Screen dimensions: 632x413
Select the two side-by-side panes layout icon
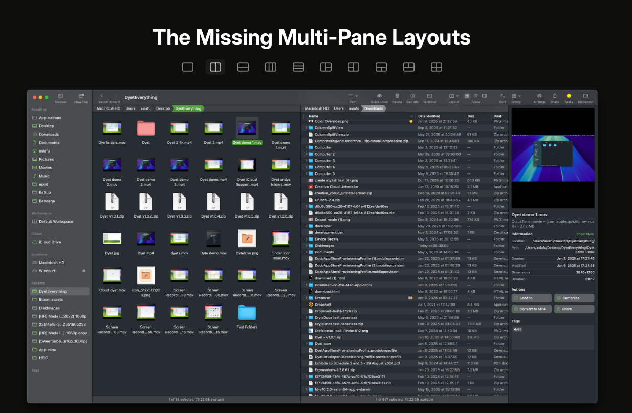(x=215, y=67)
